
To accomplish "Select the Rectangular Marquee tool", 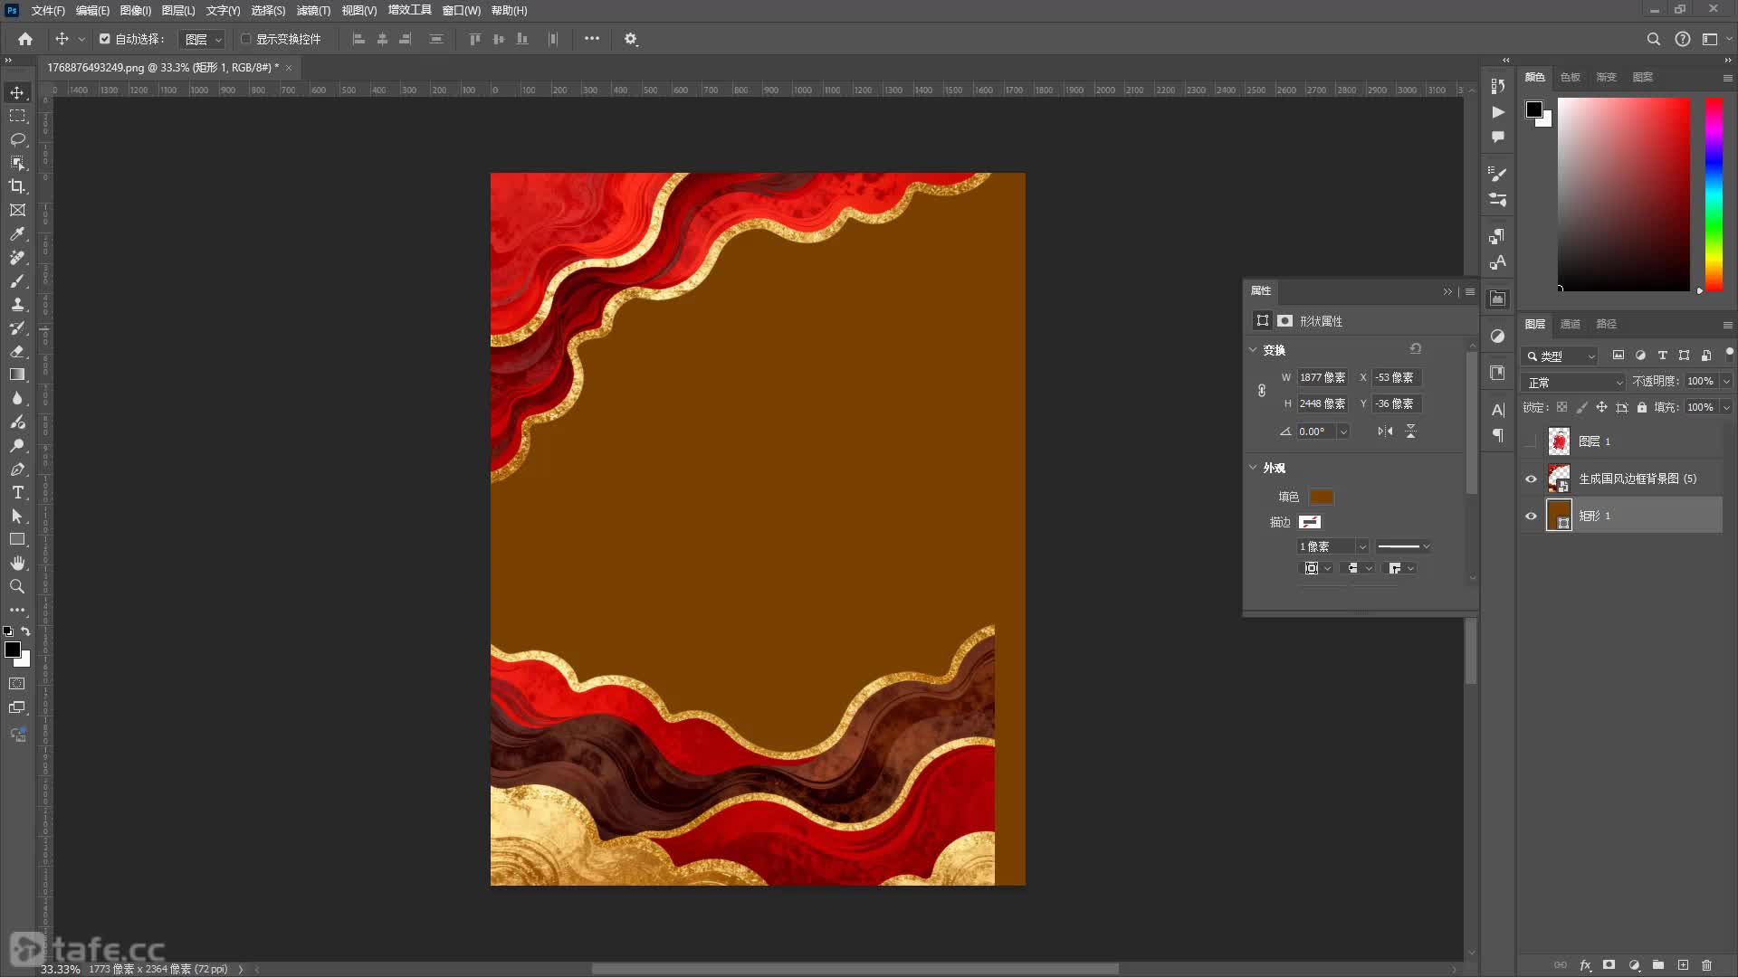I will [x=17, y=116].
